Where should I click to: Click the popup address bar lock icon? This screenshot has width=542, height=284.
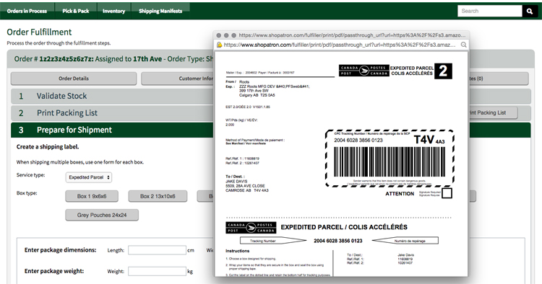click(x=219, y=45)
